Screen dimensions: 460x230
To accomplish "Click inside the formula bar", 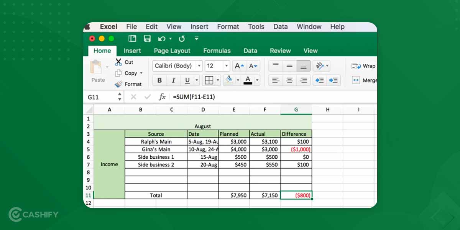I will (x=230, y=97).
